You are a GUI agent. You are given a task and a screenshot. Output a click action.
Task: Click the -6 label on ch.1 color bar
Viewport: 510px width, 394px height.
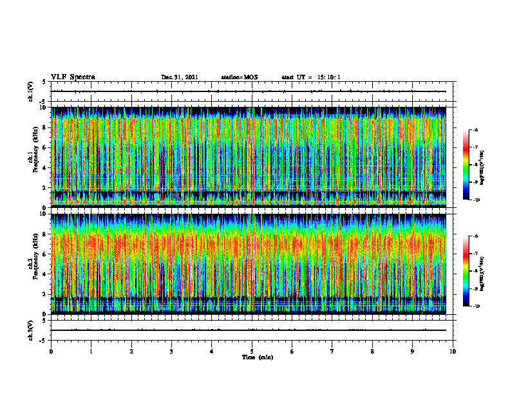[x=475, y=130]
